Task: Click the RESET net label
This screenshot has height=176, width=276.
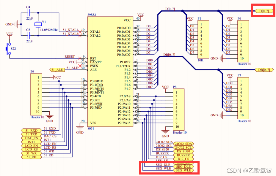Action: coord(70,57)
